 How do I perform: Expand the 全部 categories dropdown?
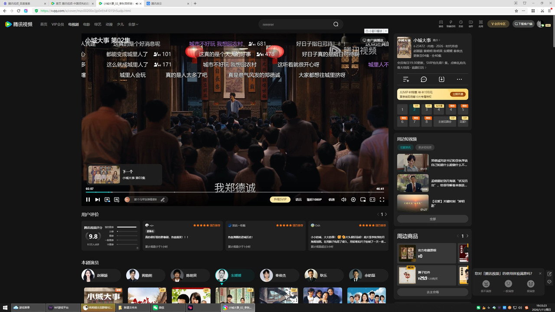pos(133,24)
